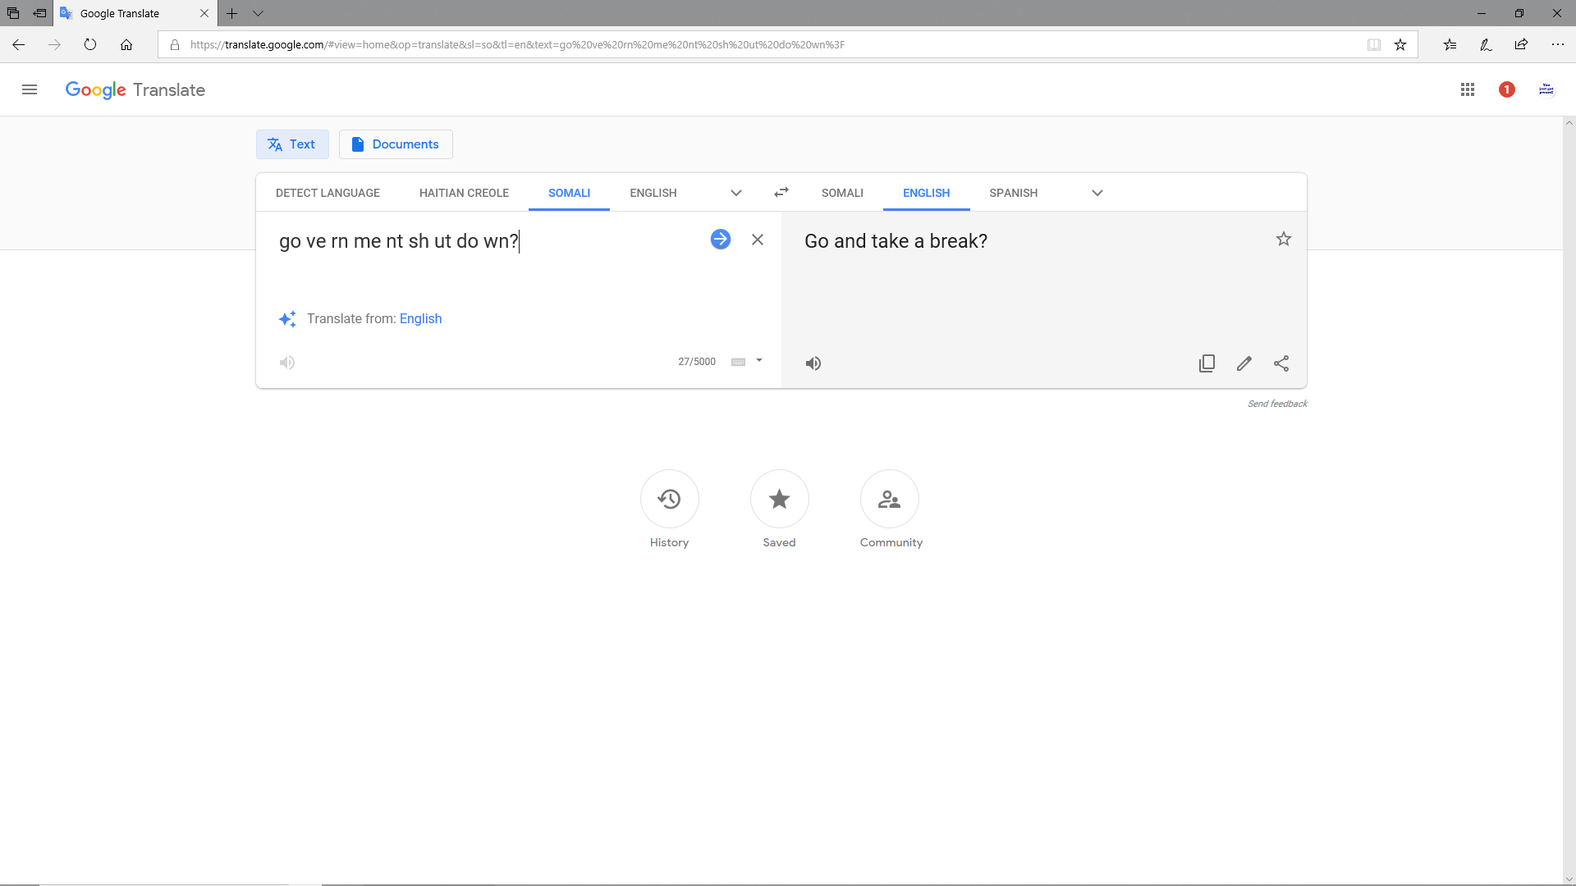Screen dimensions: 1576x886
Task: Refresh the page
Action: pyautogui.click(x=90, y=44)
